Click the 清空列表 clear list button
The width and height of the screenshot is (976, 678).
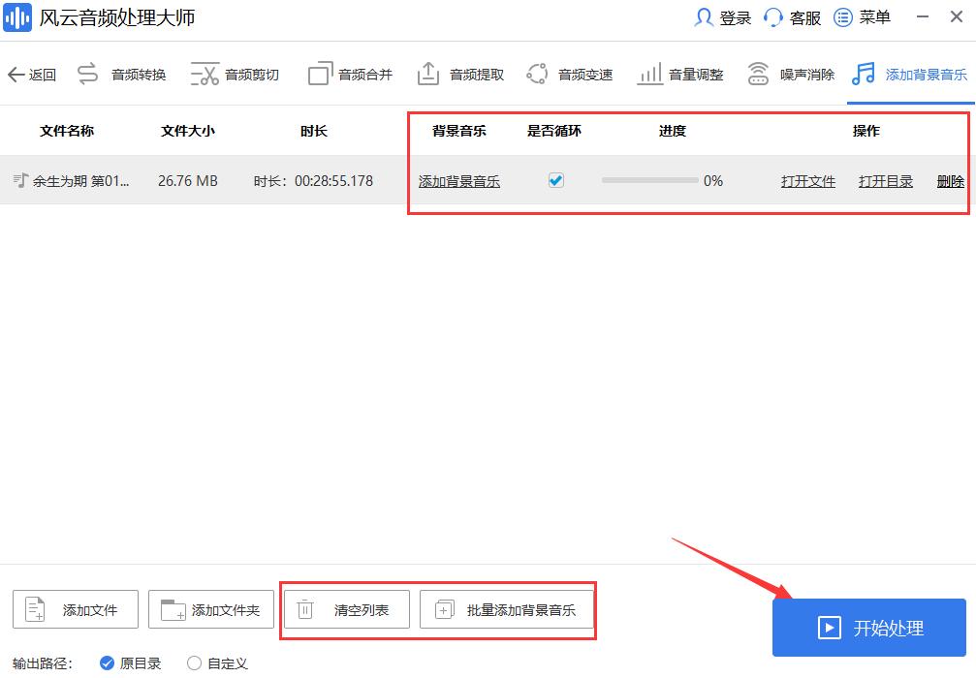(x=345, y=609)
